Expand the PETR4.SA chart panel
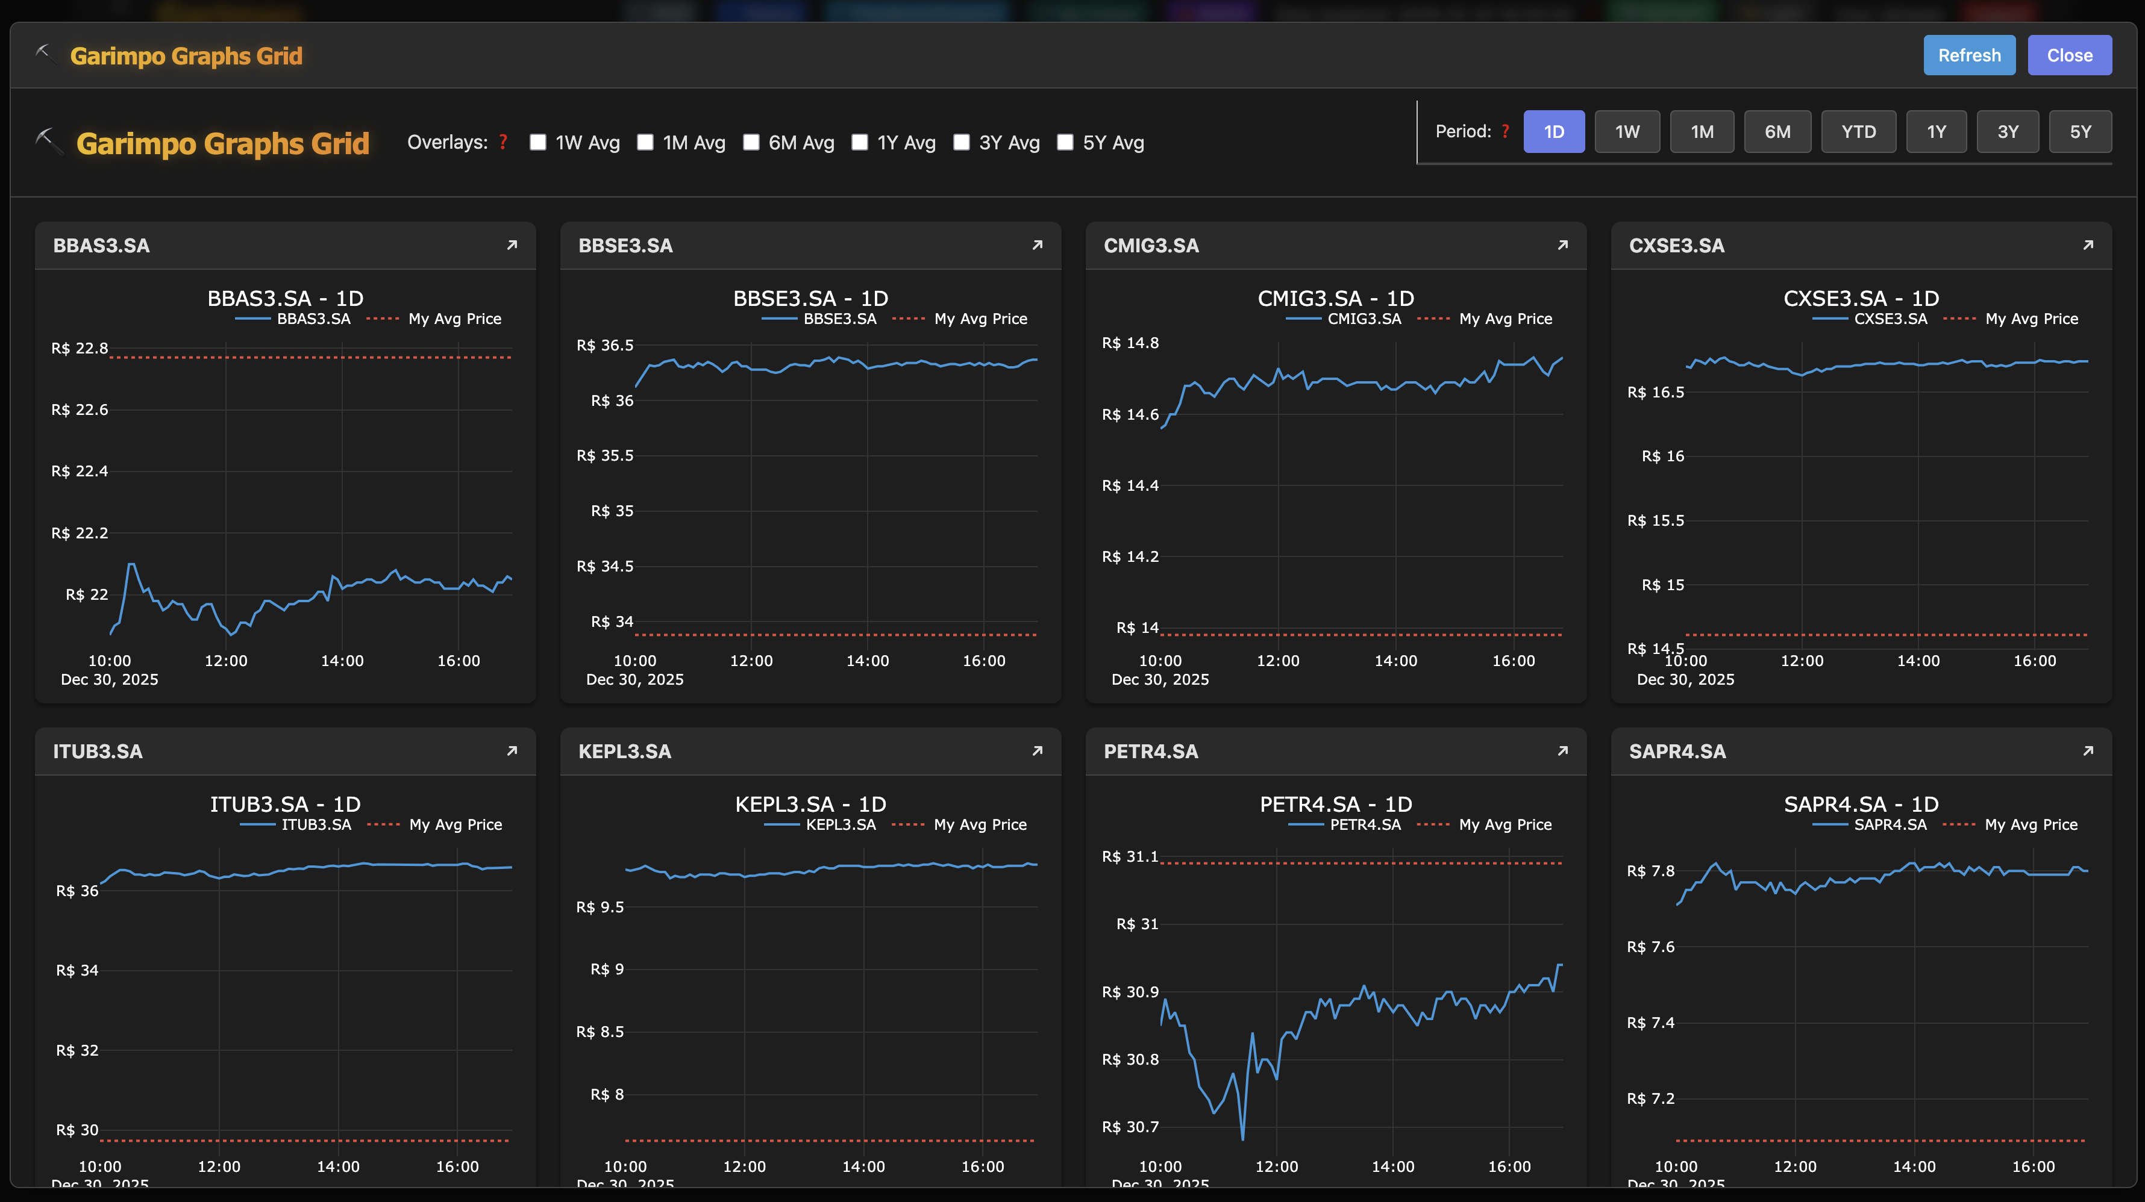Viewport: 2145px width, 1202px height. coord(1563,751)
